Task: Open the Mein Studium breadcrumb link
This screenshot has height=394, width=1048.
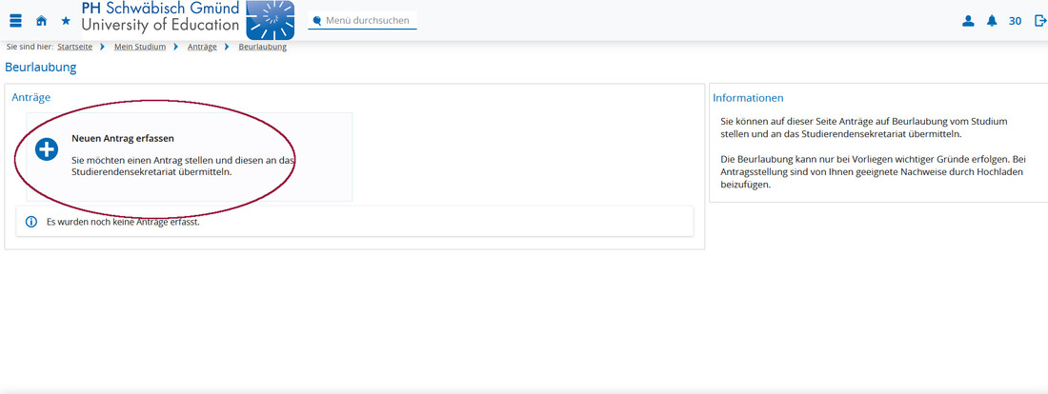Action: [x=140, y=47]
